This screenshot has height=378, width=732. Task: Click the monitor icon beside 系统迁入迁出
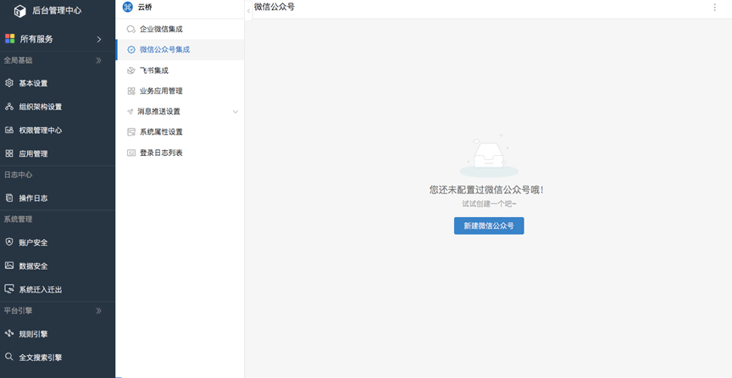9,289
